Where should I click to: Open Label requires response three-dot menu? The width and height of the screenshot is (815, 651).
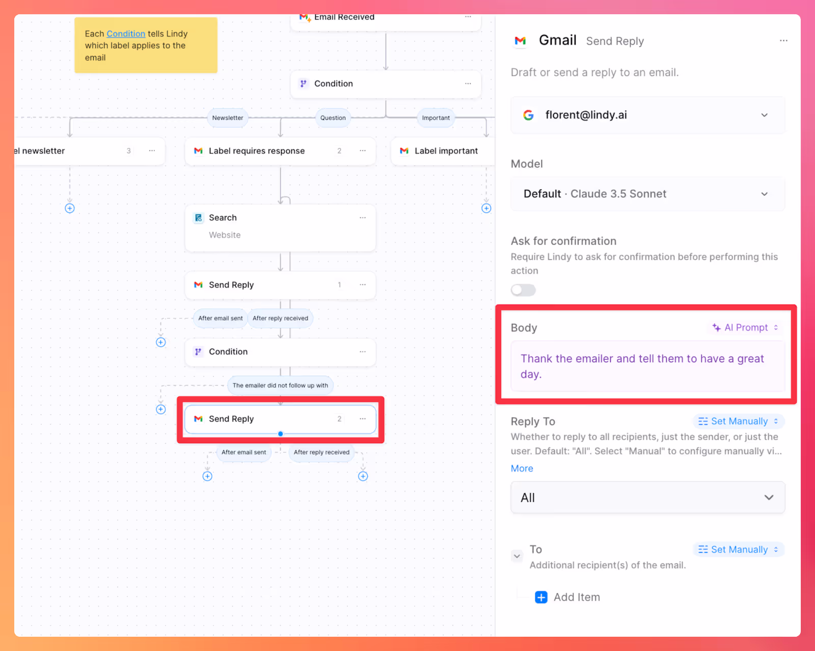[x=363, y=151]
